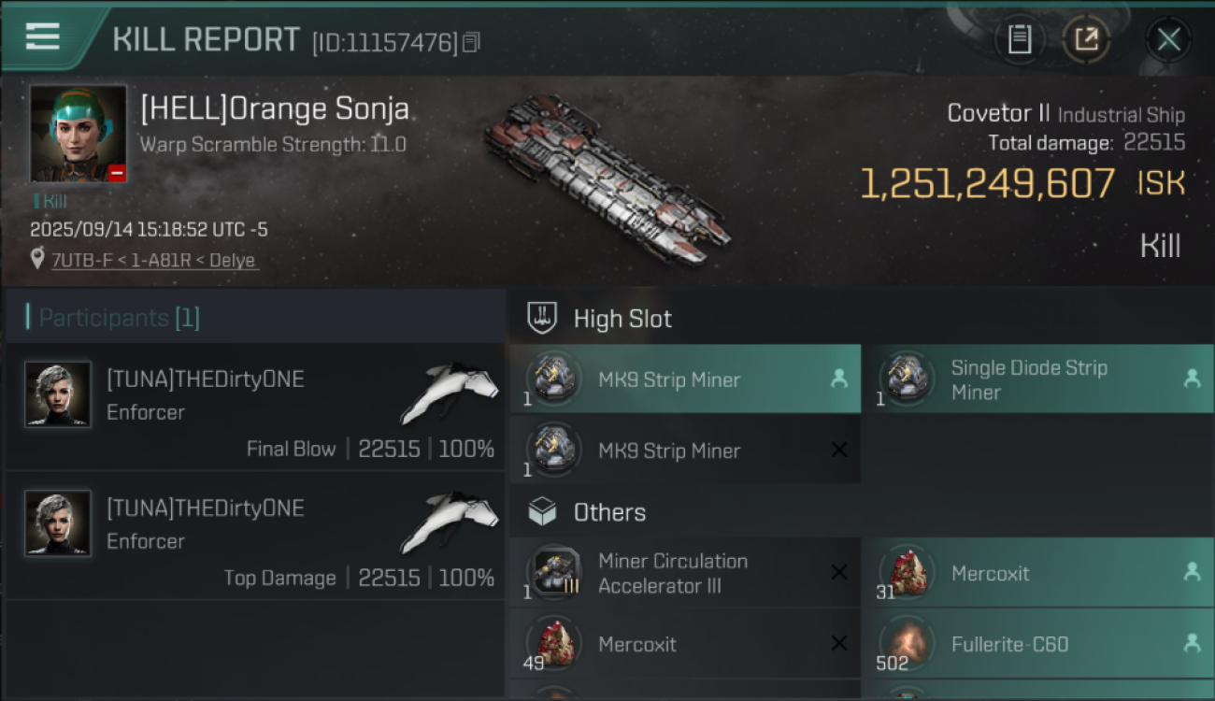Copy the kill report ID
The image size is (1215, 701).
[471, 42]
